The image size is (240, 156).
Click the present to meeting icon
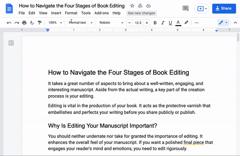200,8
